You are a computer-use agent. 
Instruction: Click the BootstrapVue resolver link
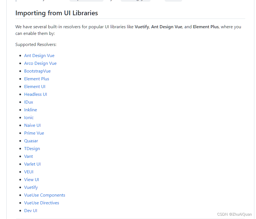[x=37, y=71]
